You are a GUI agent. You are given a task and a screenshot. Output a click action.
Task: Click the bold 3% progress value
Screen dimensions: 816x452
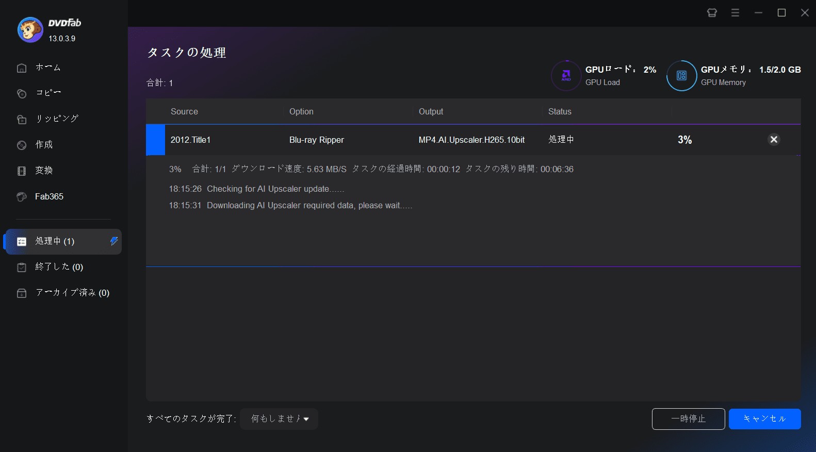(x=685, y=140)
